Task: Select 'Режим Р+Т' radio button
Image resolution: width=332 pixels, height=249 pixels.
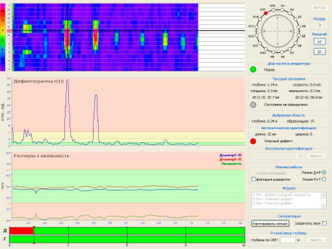Action: tap(324, 179)
